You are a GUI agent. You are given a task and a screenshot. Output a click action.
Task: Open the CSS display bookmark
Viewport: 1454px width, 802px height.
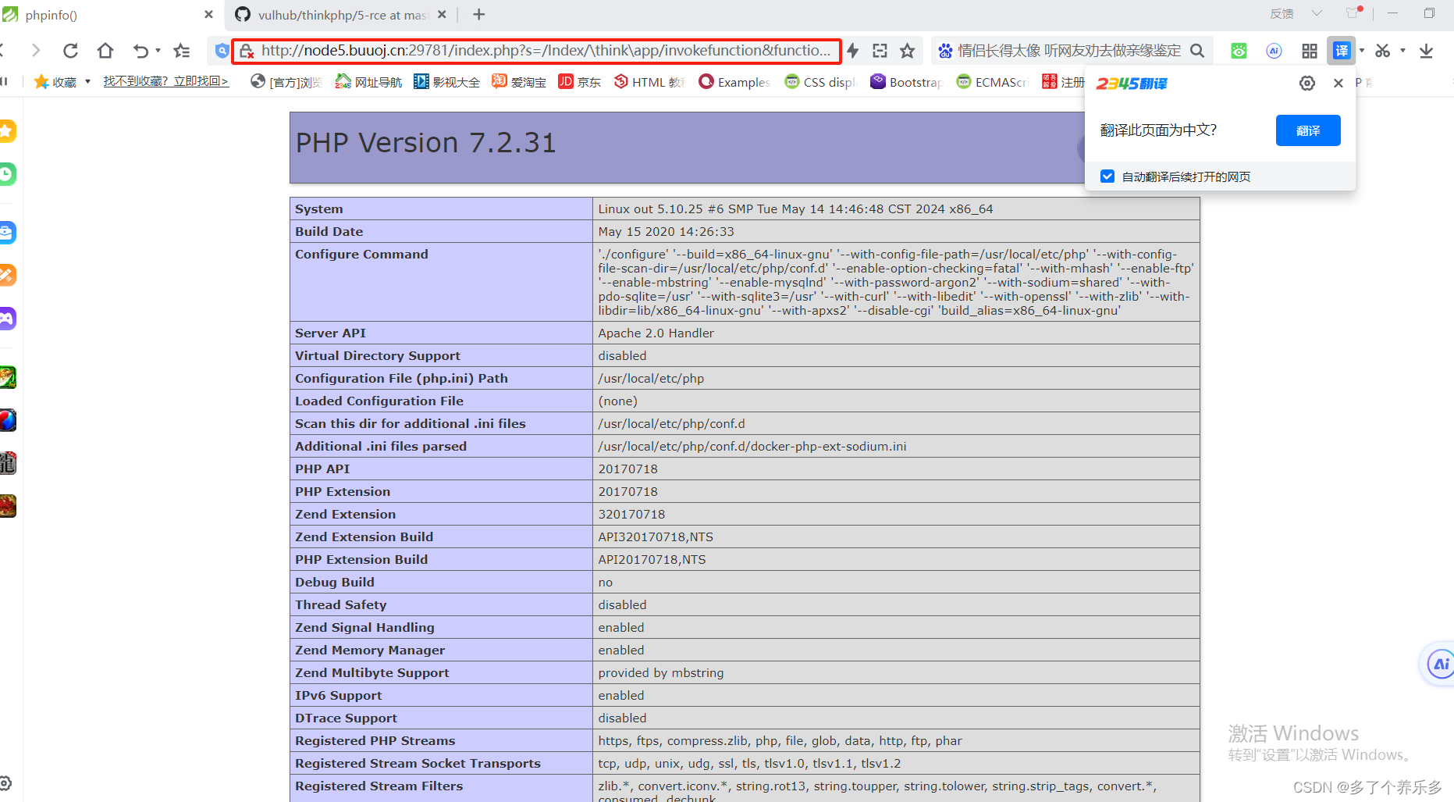pyautogui.click(x=820, y=81)
